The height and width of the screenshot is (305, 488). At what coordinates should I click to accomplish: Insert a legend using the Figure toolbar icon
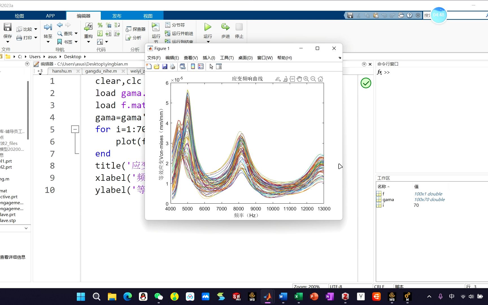[201, 66]
